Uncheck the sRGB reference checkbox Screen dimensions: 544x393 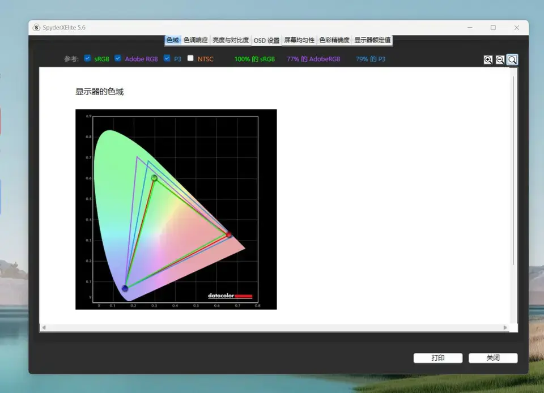coord(87,58)
